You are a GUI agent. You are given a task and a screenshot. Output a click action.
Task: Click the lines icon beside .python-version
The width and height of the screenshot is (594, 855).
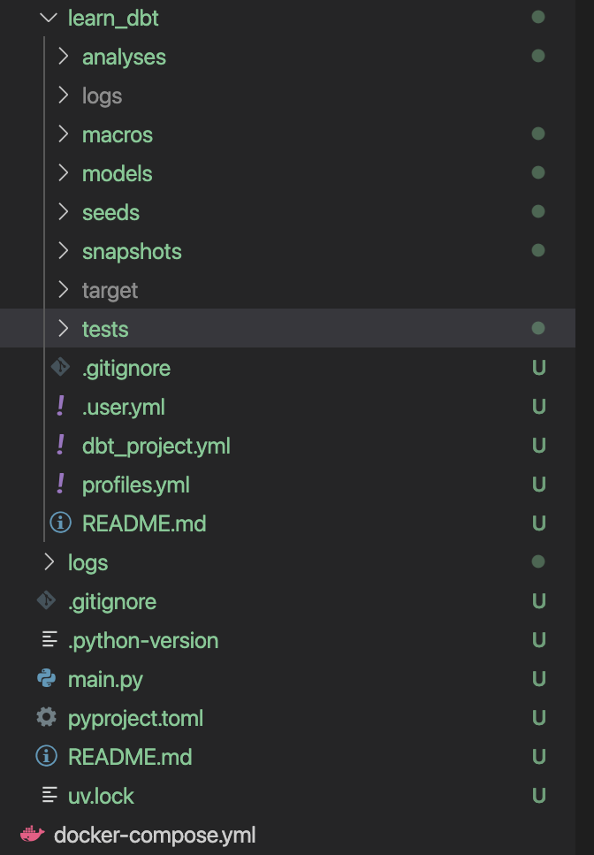[x=49, y=639]
